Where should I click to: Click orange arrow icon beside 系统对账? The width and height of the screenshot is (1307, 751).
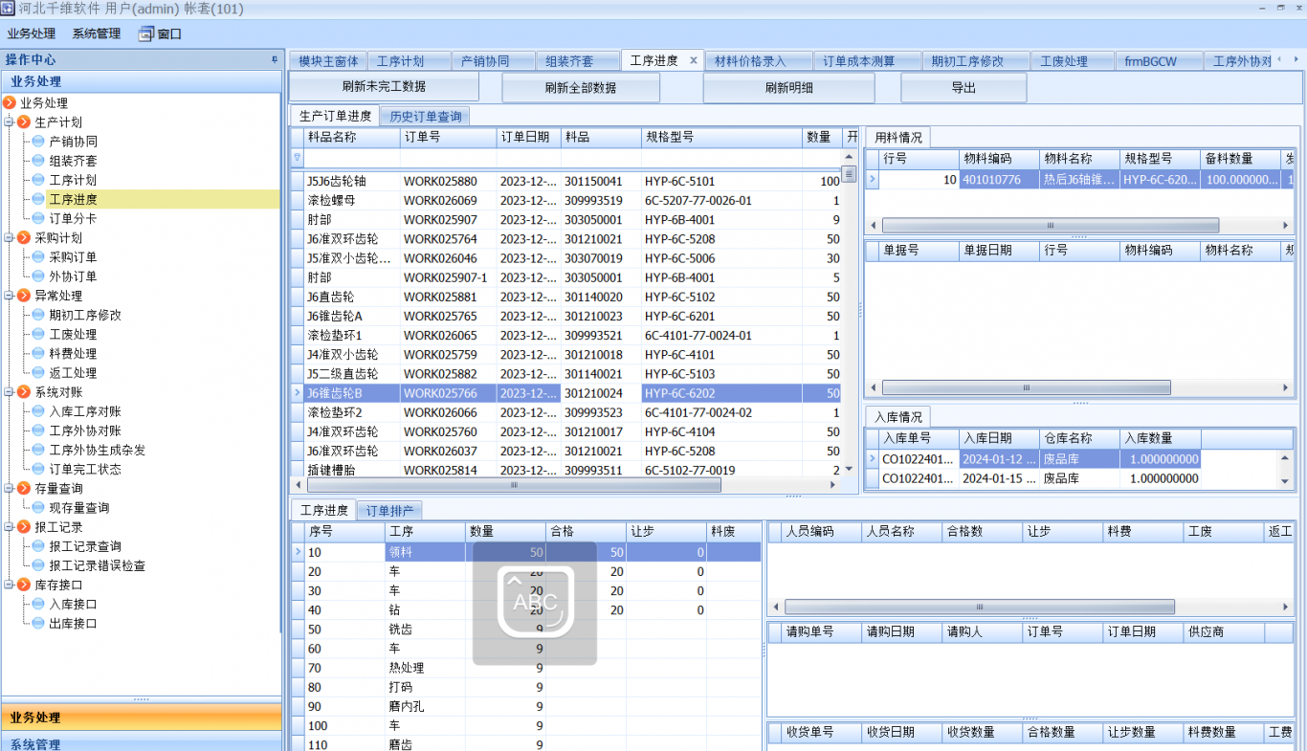24,392
